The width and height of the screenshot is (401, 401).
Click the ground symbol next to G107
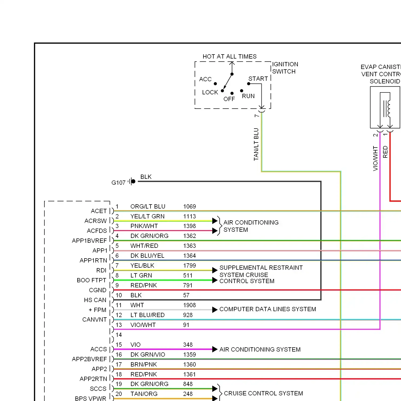point(132,182)
